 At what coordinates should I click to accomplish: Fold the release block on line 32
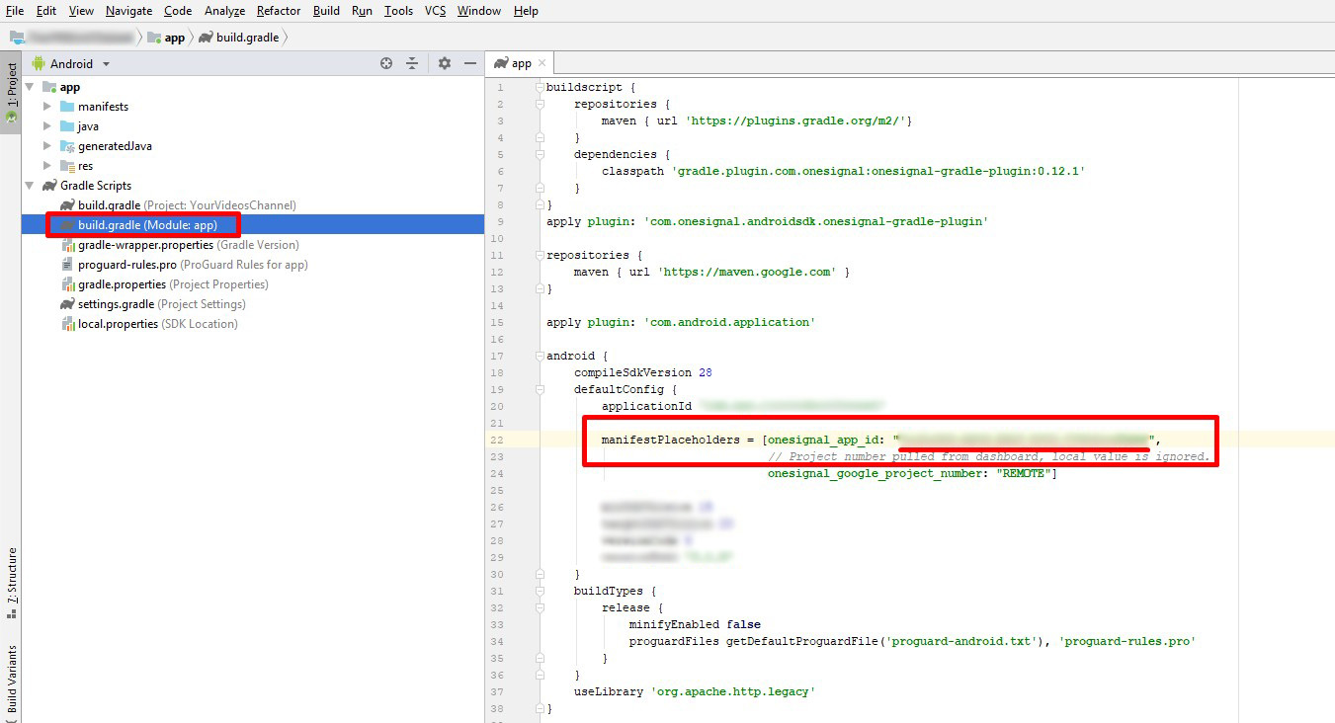(540, 607)
